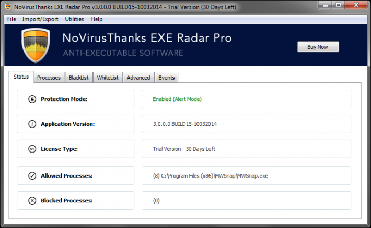Open the Events tab
371x228 pixels.
click(x=167, y=78)
